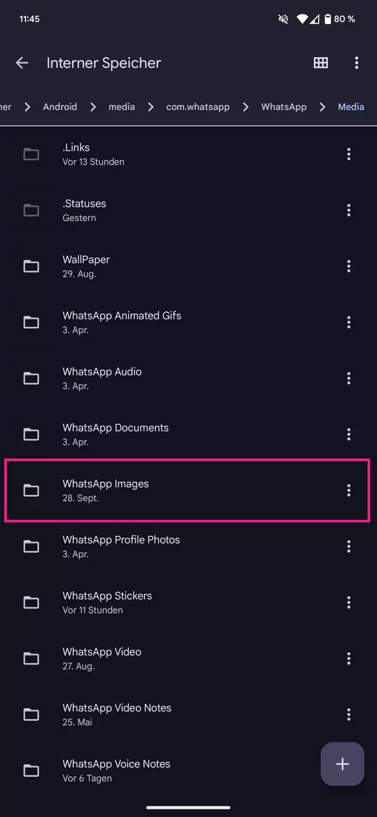Image resolution: width=377 pixels, height=817 pixels.
Task: Go to media breadcrumb folder
Action: 122,107
